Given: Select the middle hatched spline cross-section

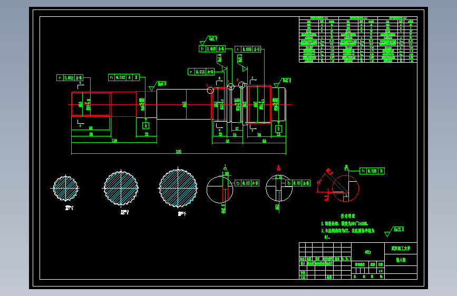Looking at the screenshot, I should tap(121, 188).
